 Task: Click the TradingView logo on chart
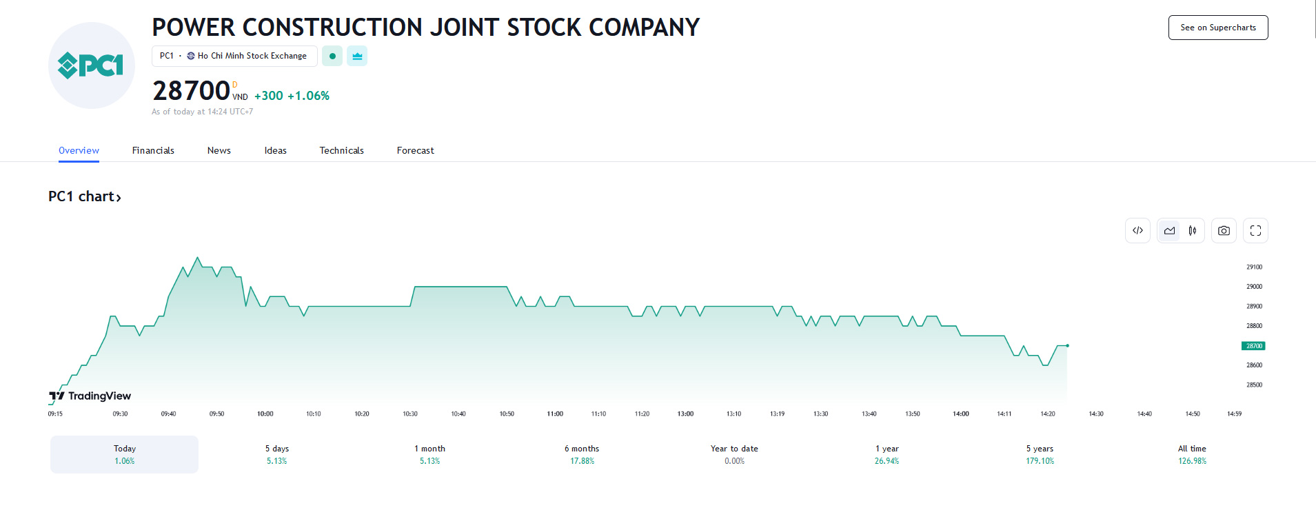point(90,396)
